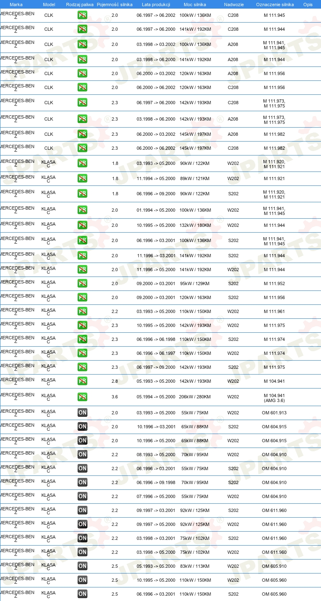
Task: Click the M 104.941 (AMG 3.6) cell
Action: point(274,398)
